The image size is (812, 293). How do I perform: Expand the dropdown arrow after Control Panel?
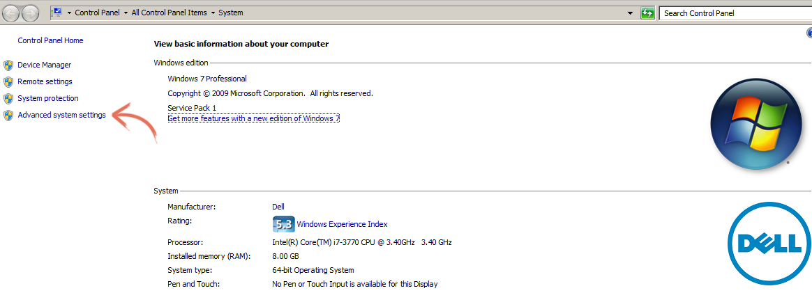point(126,13)
